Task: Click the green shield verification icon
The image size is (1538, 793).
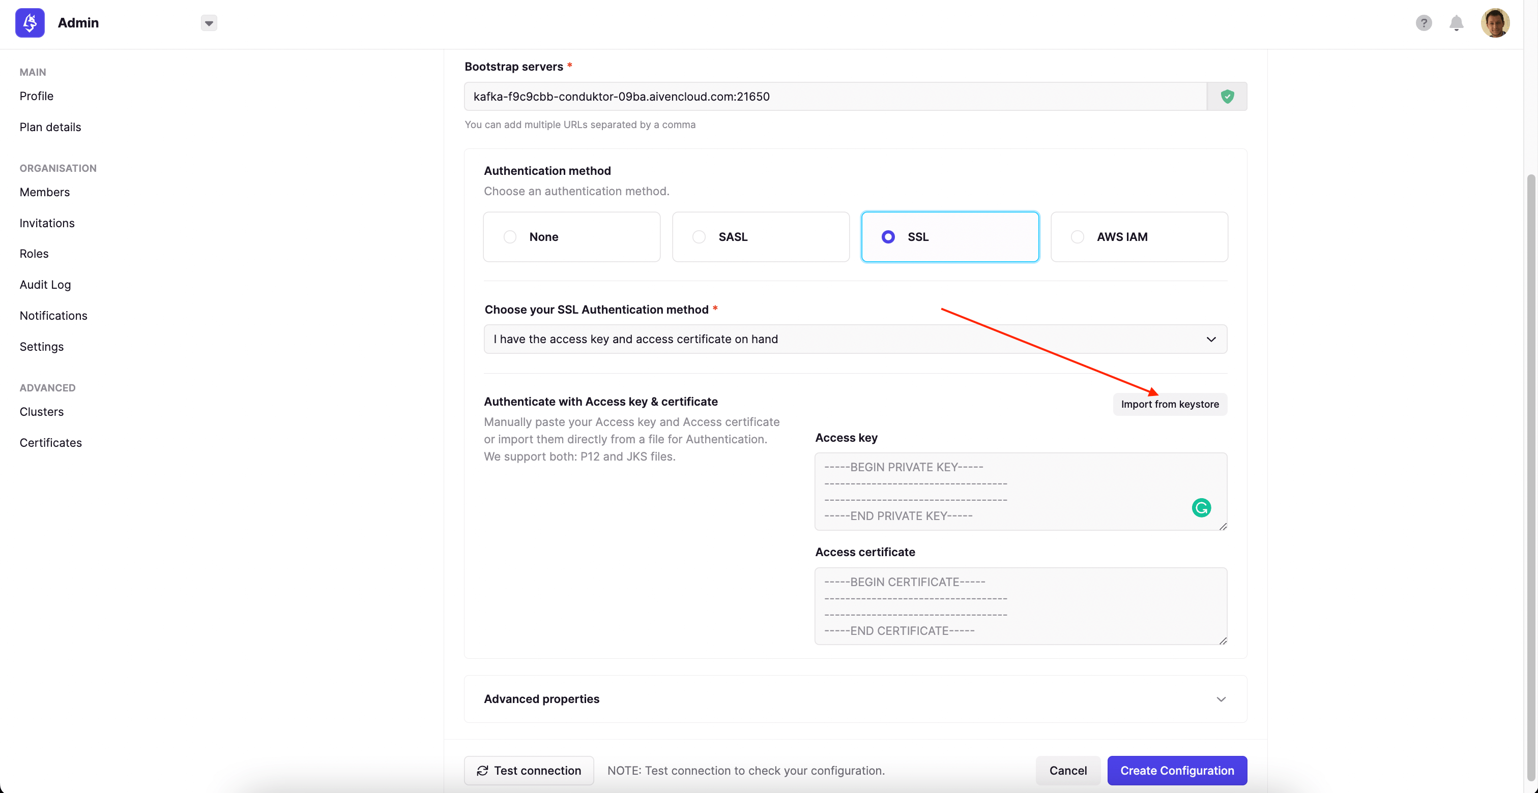Action: coord(1228,96)
